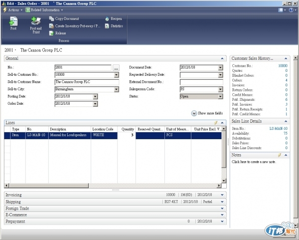This screenshot has height=240, width=299.
Task: Click the Statistics icon
Action: (x=107, y=26)
